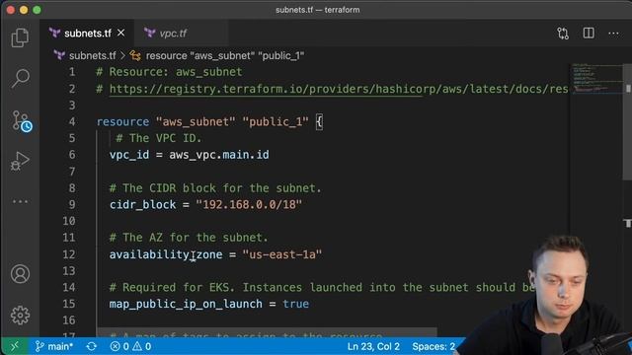Click "cidr_block" on line 9
The height and width of the screenshot is (355, 632).
coord(142,205)
